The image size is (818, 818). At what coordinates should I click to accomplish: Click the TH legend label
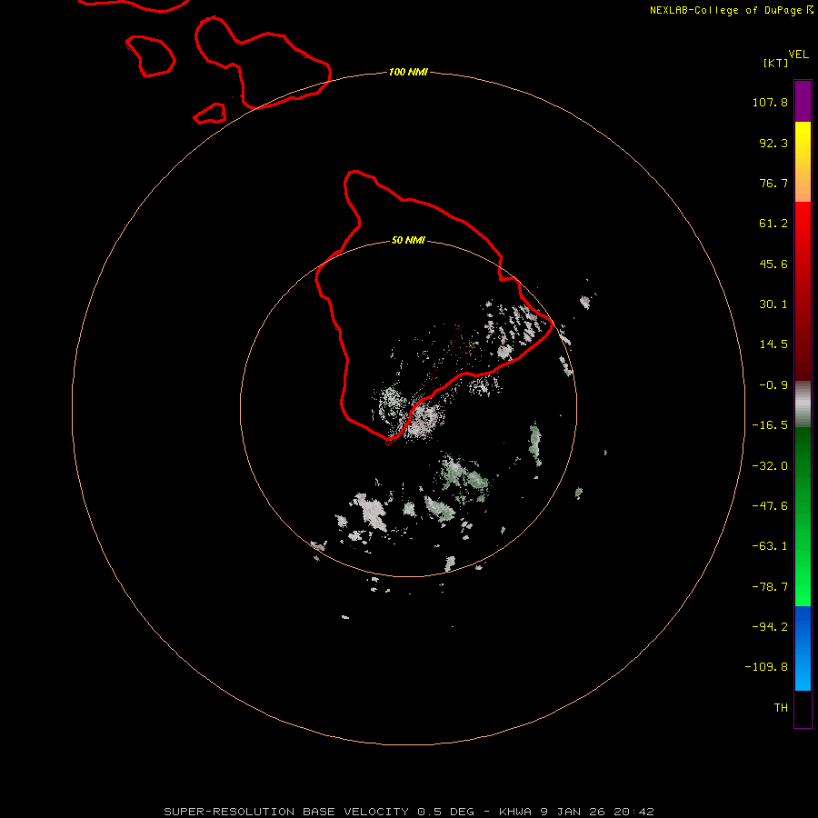pyautogui.click(x=781, y=707)
